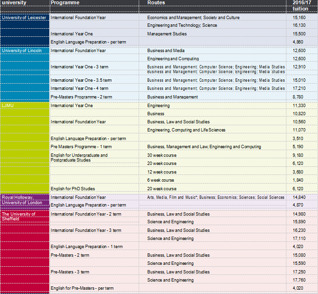318x294 pixels.
Task: Click 'English for Pre-Masters - per term' cell
Action: click(82, 288)
